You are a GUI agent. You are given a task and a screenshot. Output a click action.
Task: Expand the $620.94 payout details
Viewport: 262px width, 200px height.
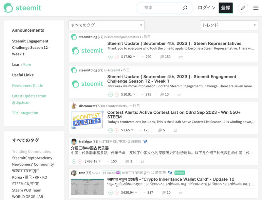tap(129, 192)
